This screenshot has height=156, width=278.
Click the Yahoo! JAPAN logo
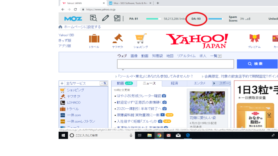pos(197,41)
